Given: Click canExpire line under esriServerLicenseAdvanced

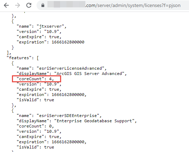Looking at the screenshot, I should 39,89.
